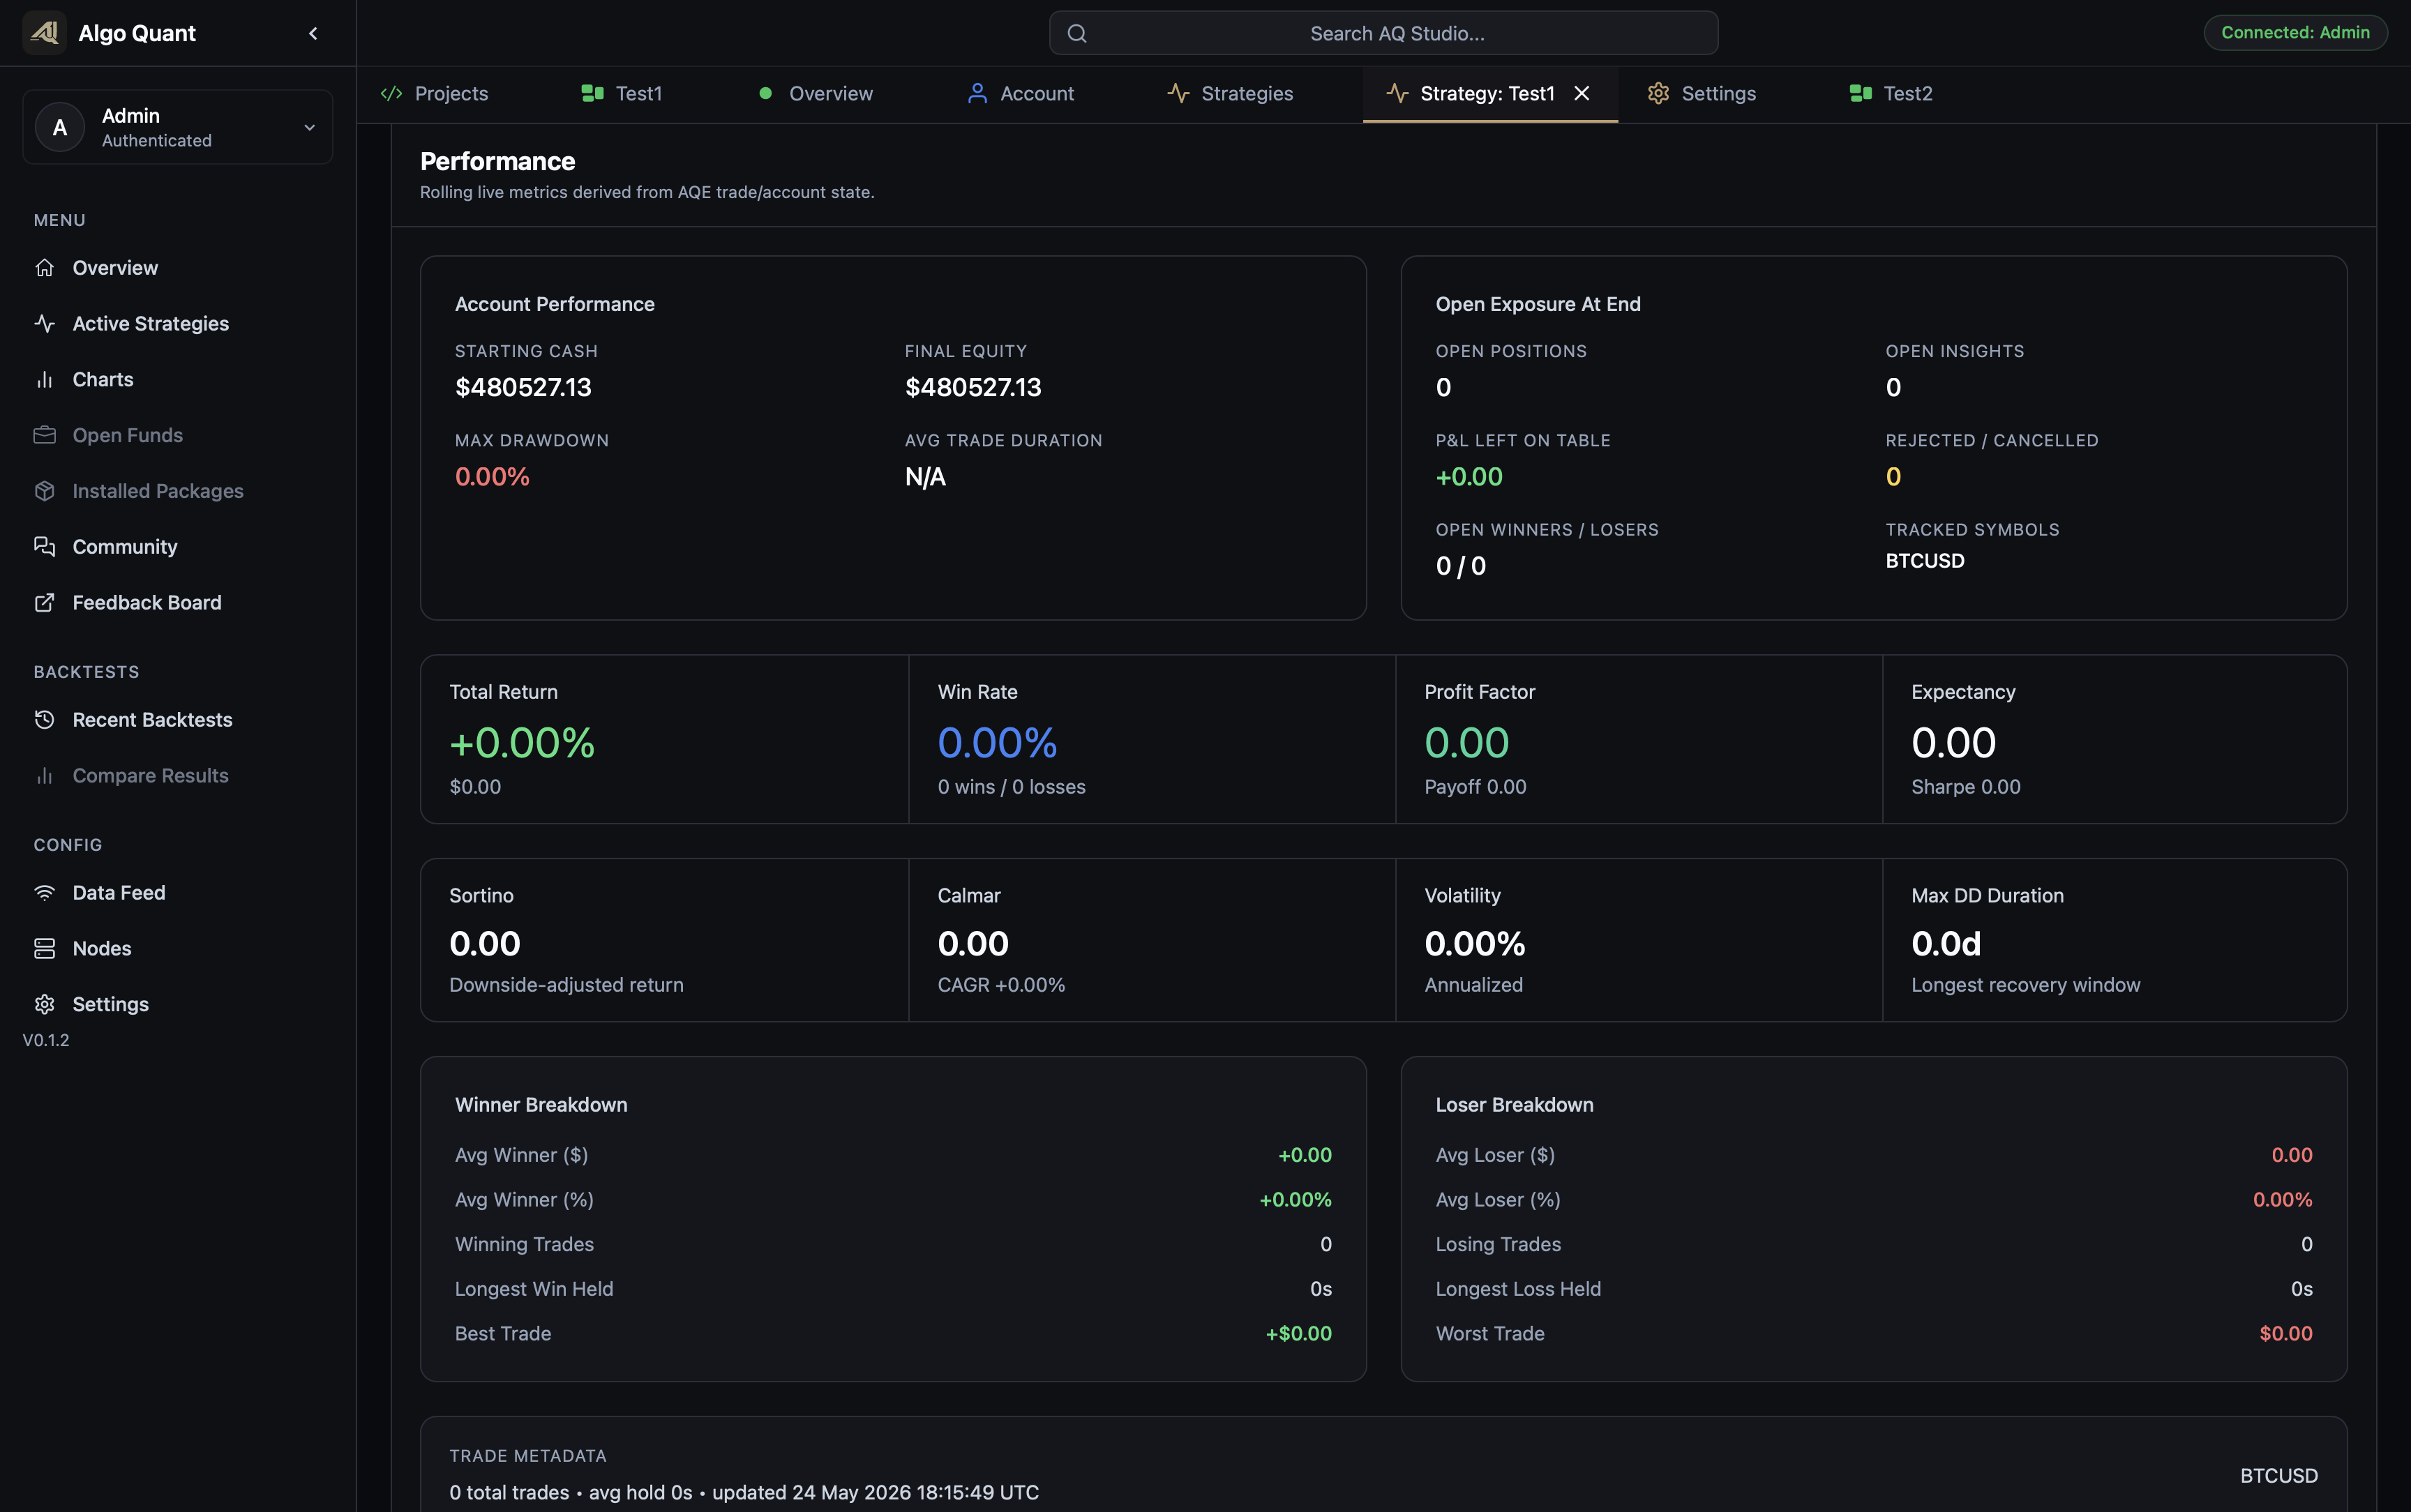
Task: Expand the Admin account dropdown
Action: [x=309, y=128]
